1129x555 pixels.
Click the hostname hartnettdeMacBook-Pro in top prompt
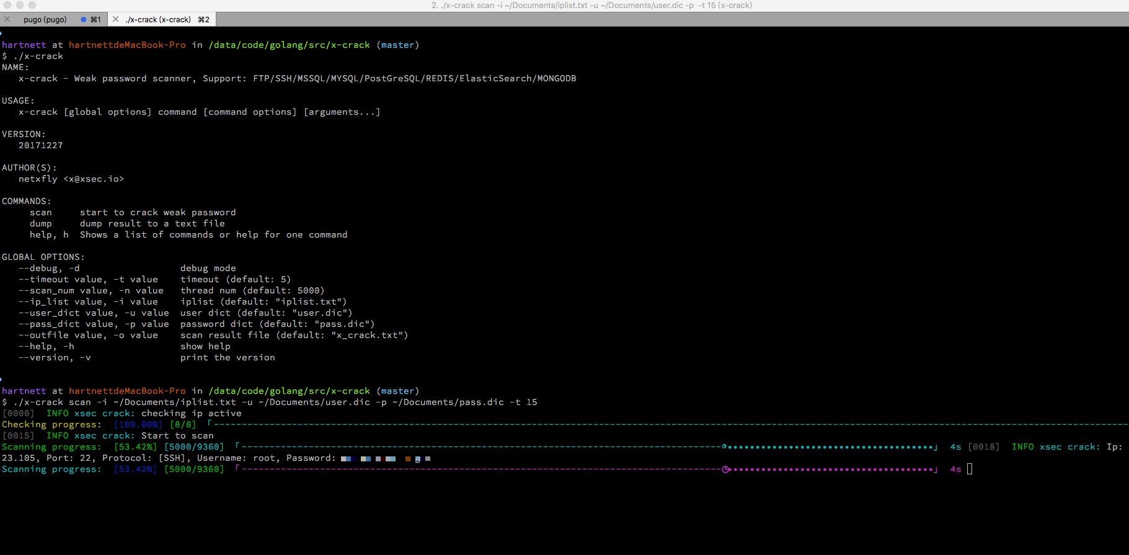(127, 45)
